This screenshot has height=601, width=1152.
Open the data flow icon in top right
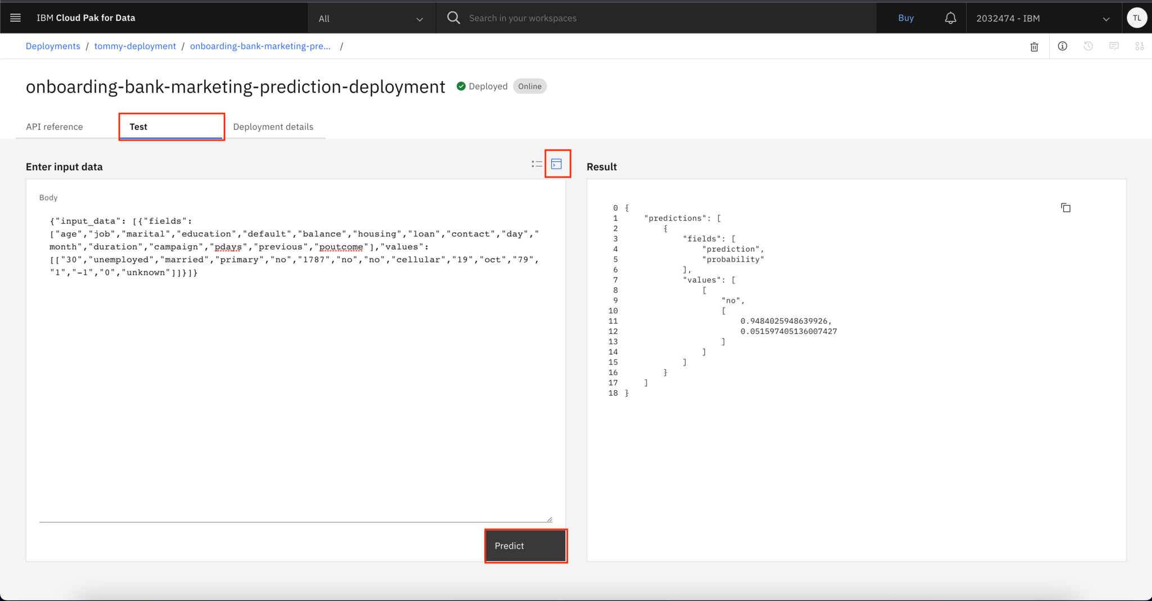pos(1140,46)
